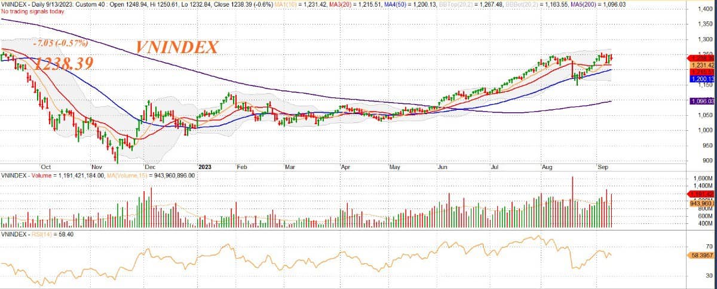Viewport: 717px width, 289px height.
Task: Click the 400M volume axis label
Action: coord(706,223)
